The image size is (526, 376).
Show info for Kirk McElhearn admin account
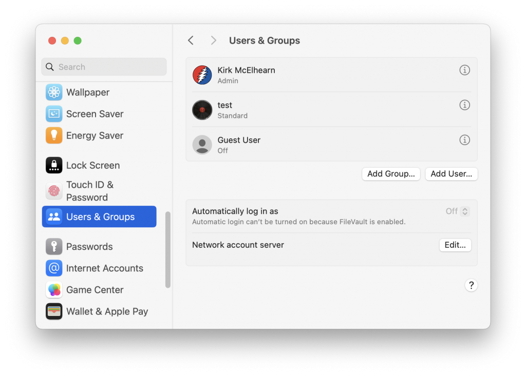point(464,70)
